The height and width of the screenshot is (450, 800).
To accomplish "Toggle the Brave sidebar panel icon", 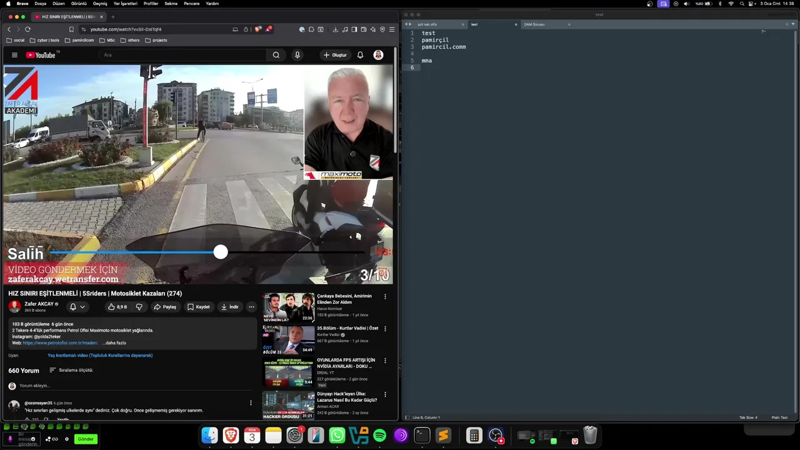I will (x=354, y=29).
